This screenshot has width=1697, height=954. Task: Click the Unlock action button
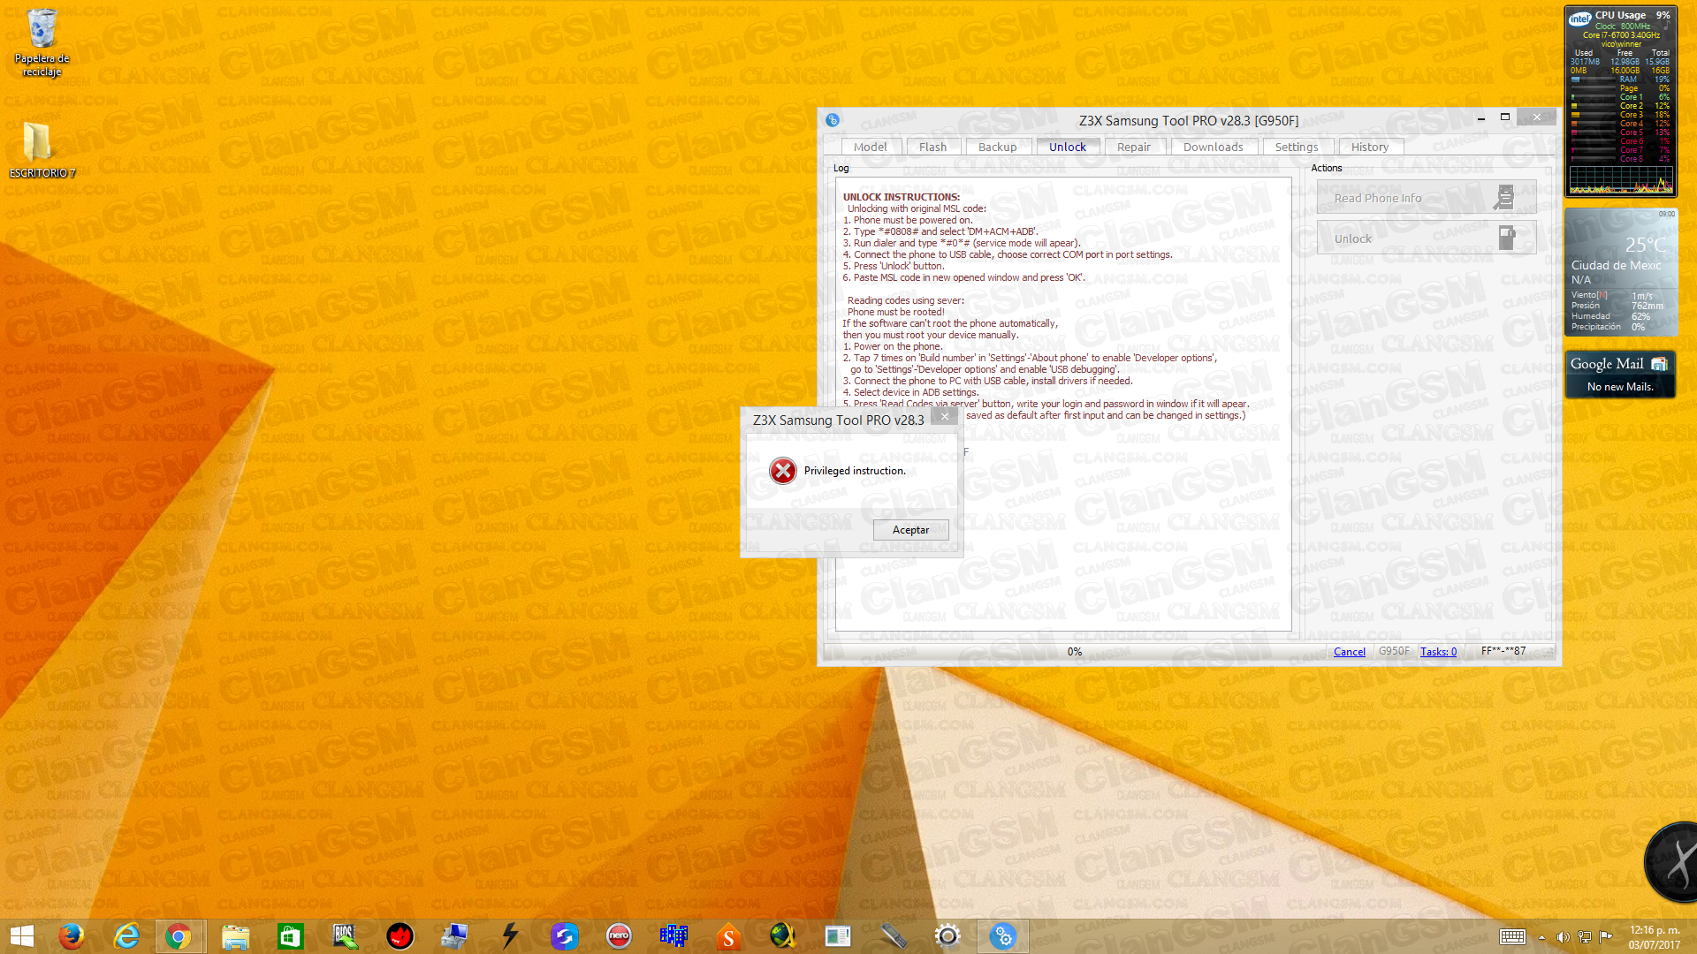pyautogui.click(x=1427, y=238)
